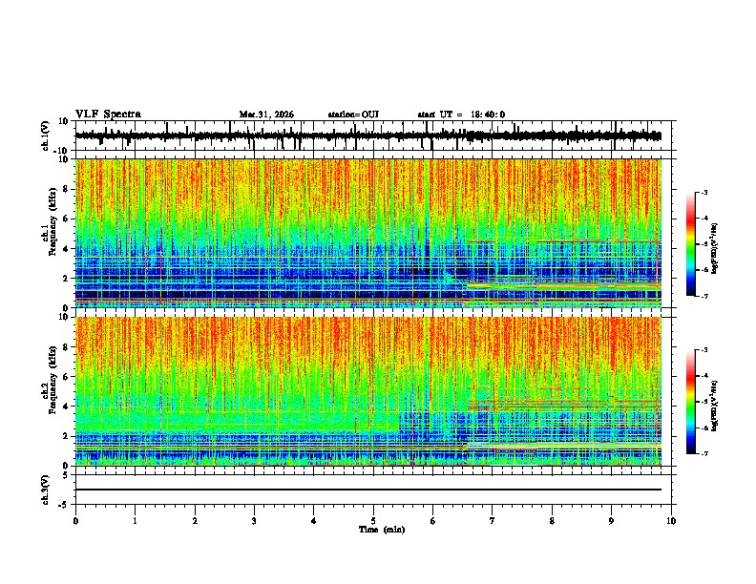Click the "Mar.31, 2026" date label
This screenshot has height=584, width=756.
(266, 115)
